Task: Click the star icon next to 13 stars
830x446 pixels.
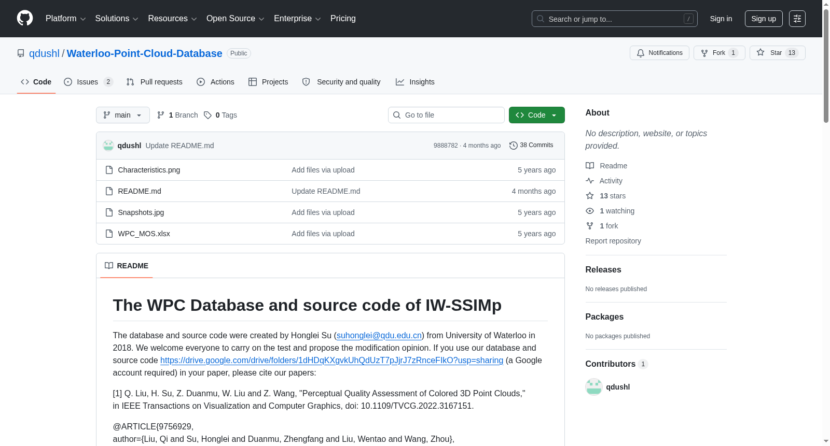Action: (590, 196)
